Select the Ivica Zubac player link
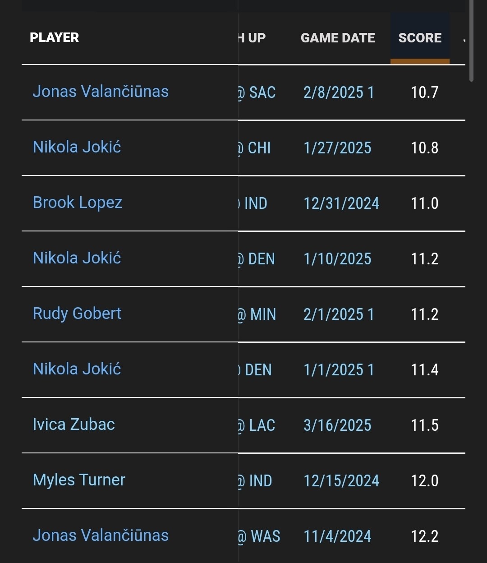This screenshot has width=487, height=563. [74, 425]
